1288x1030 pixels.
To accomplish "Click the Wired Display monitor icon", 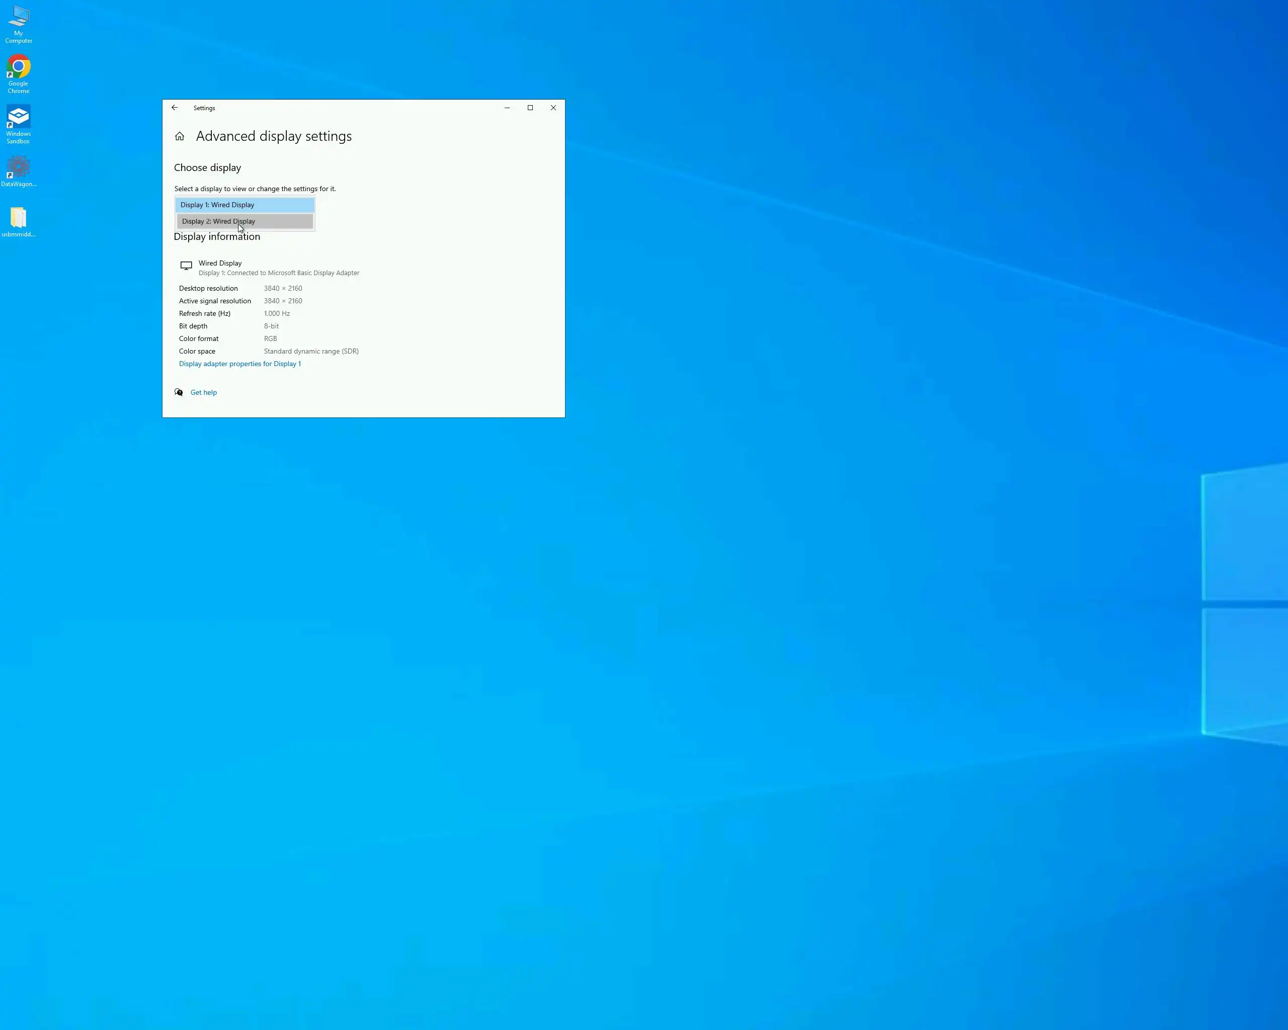I will pos(186,266).
